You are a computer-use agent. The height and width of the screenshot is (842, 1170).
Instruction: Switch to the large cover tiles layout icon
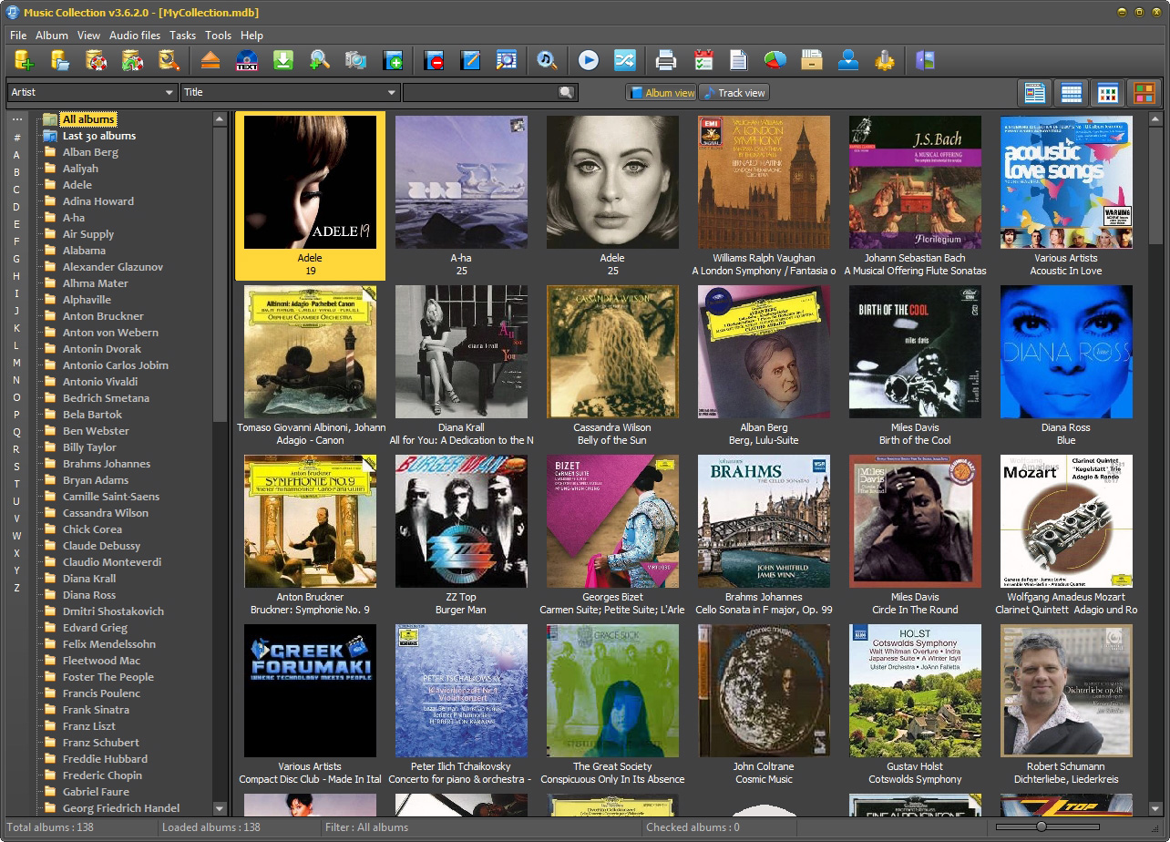1144,93
